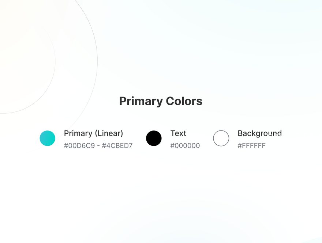The image size is (322, 243).
Task: Click the large decorative circle outline
Action: click(97, 61)
